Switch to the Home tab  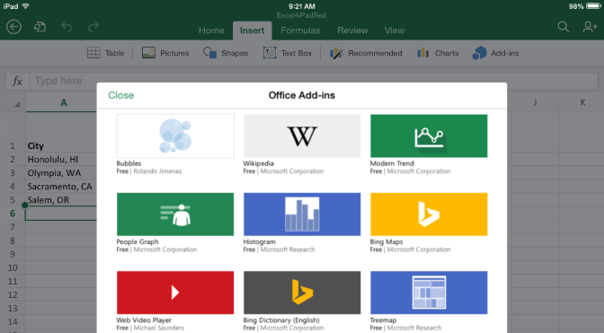[211, 31]
